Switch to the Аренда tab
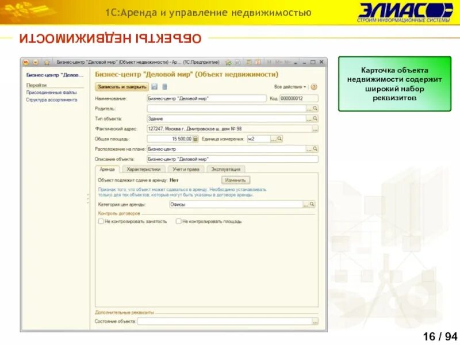 [x=108, y=169]
